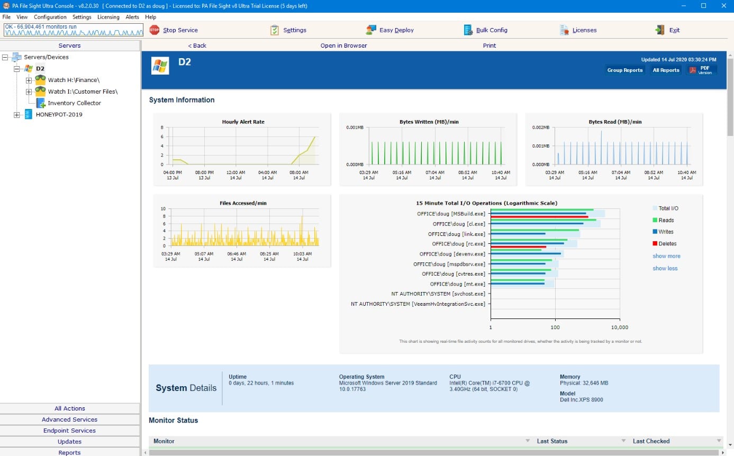Click the Uptime value text

261,383
